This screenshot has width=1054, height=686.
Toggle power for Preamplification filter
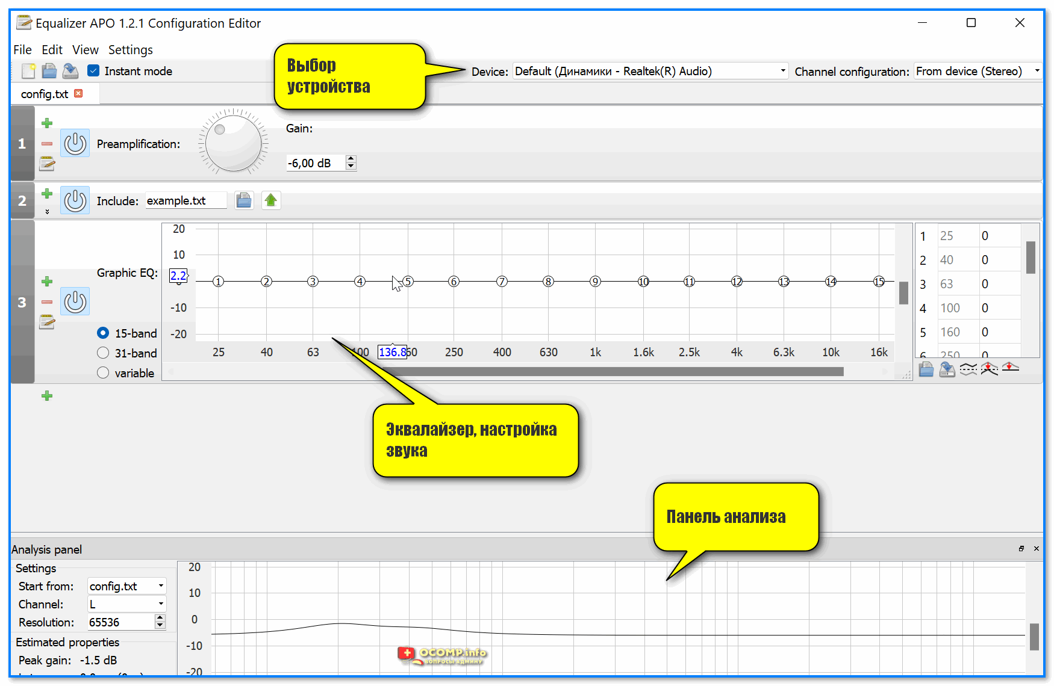75,143
